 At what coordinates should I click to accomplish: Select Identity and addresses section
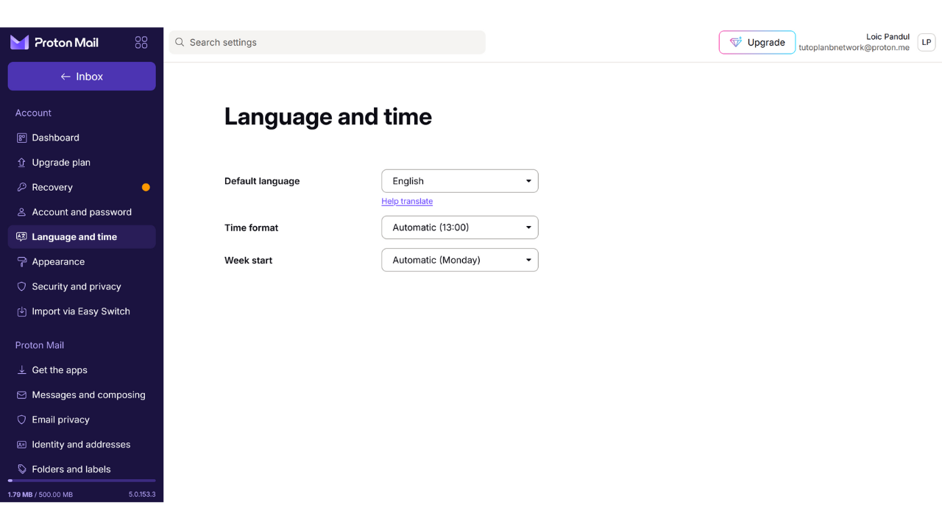pyautogui.click(x=81, y=445)
